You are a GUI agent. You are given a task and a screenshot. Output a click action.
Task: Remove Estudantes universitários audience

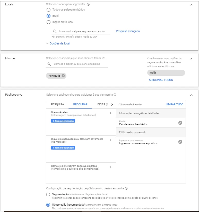tap(180, 123)
